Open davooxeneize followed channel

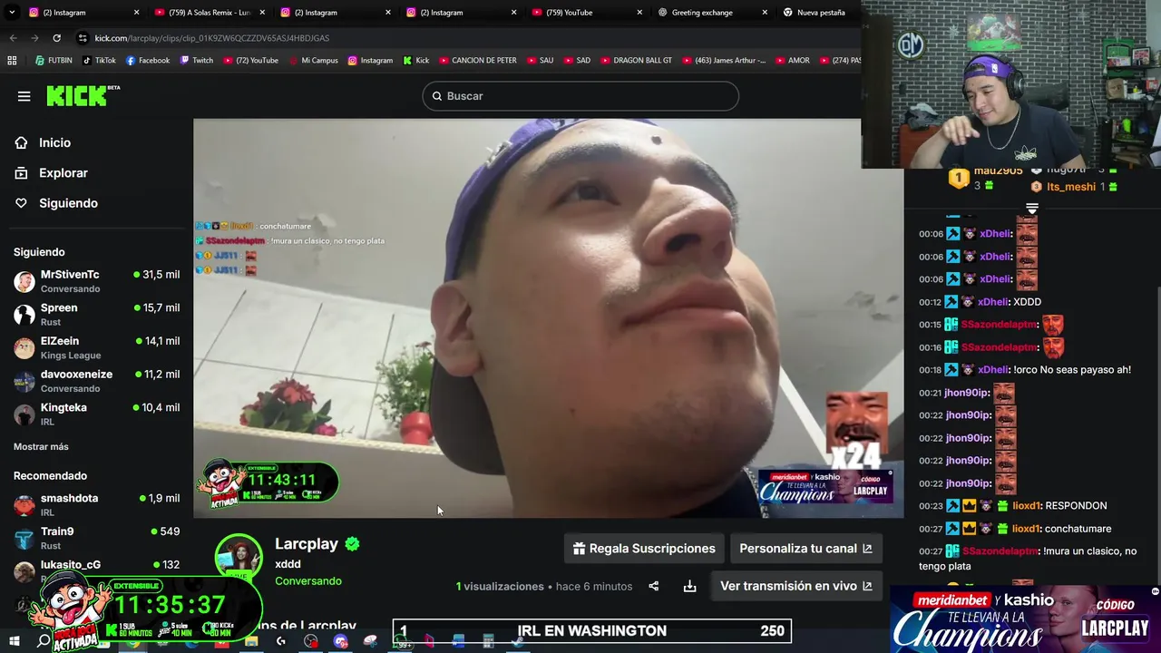coord(96,381)
